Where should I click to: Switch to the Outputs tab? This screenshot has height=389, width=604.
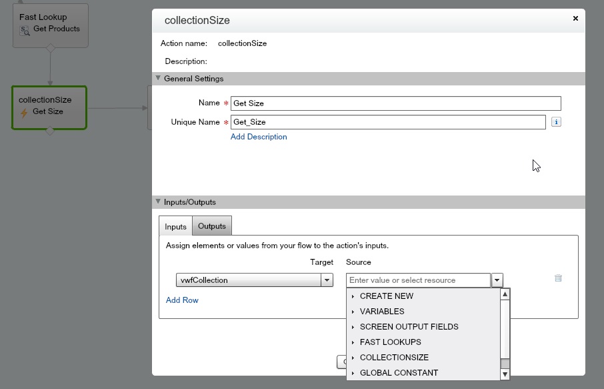(212, 226)
